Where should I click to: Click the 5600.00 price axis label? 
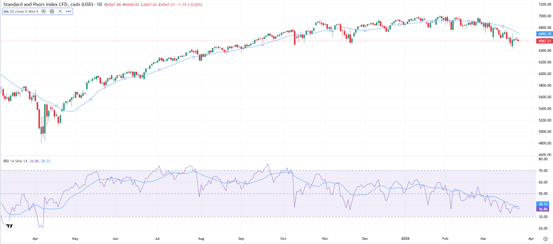point(545,97)
